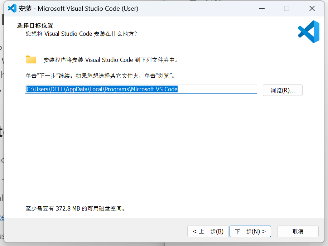The height and width of the screenshot is (246, 328).
Task: Click the installation path input field
Action: (x=141, y=89)
